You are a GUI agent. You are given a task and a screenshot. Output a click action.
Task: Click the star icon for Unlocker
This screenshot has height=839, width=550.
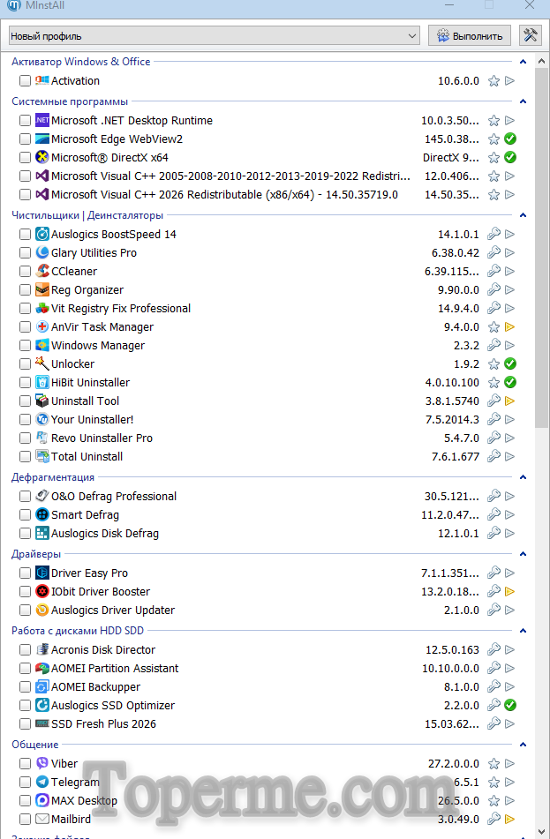coord(494,364)
